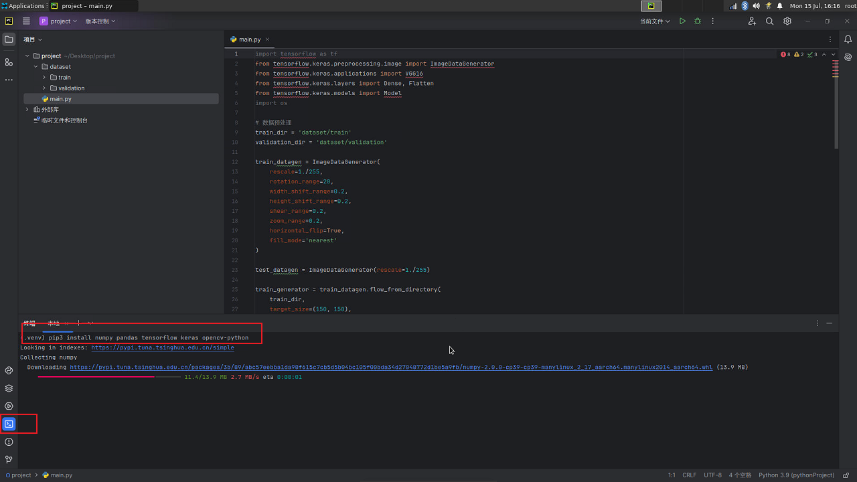Expand the train folder
Viewport: 857px width, 482px height.
[44, 78]
